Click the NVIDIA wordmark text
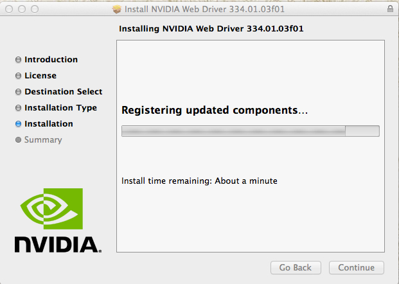 tap(58, 245)
